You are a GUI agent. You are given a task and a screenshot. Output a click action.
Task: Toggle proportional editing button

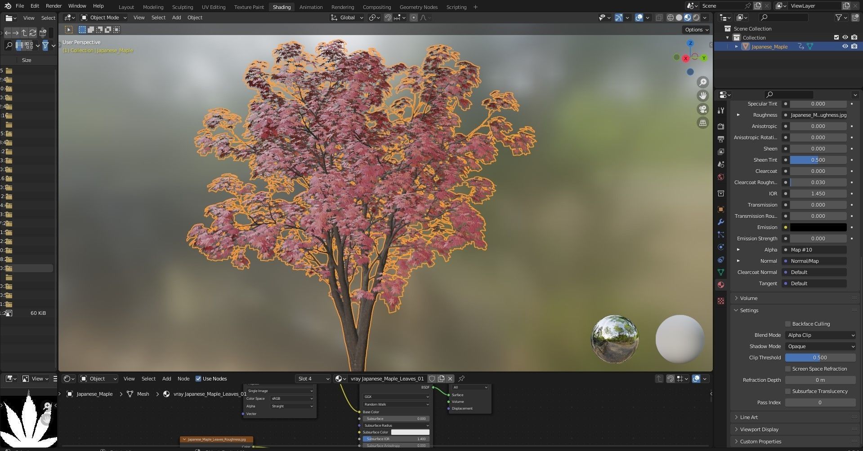(413, 18)
